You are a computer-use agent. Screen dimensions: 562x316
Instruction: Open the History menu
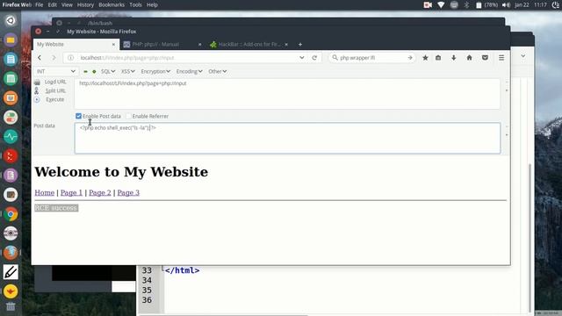tap(85, 5)
